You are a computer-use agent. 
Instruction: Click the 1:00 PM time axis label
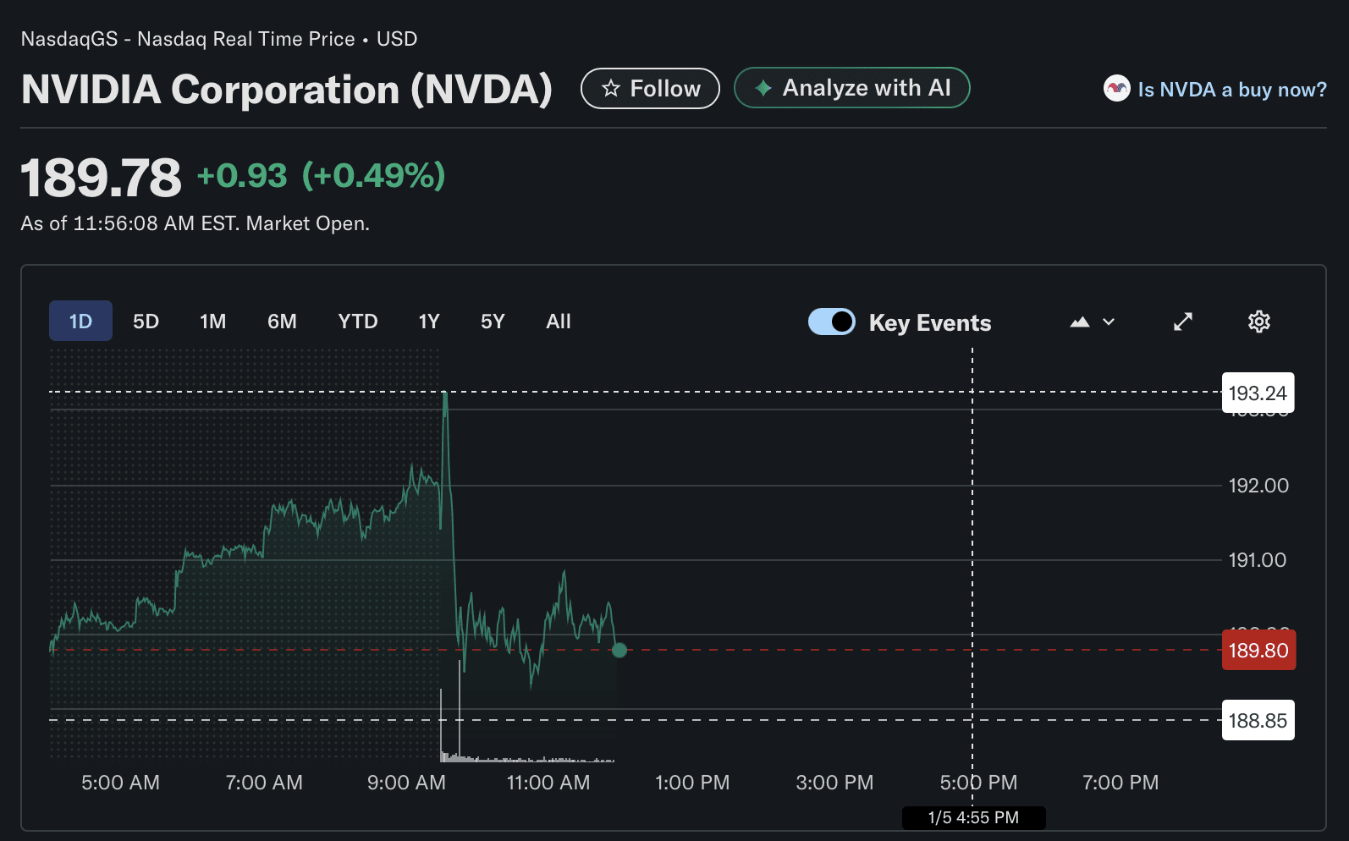pos(692,783)
